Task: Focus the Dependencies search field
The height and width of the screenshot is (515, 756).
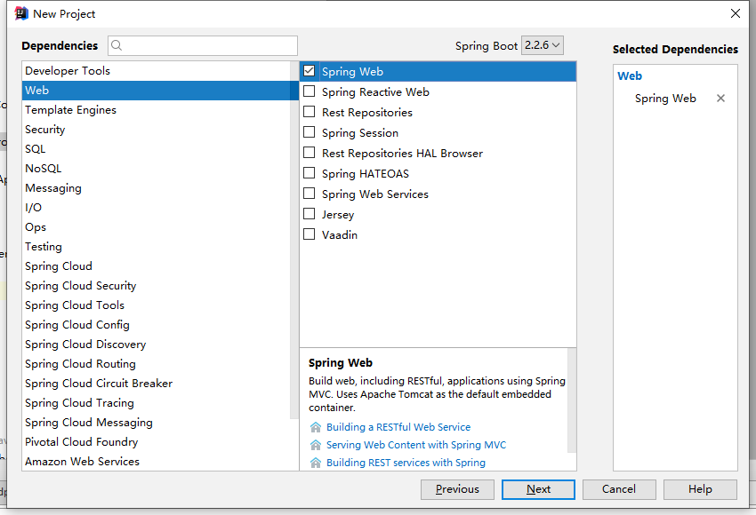Action: coord(203,45)
